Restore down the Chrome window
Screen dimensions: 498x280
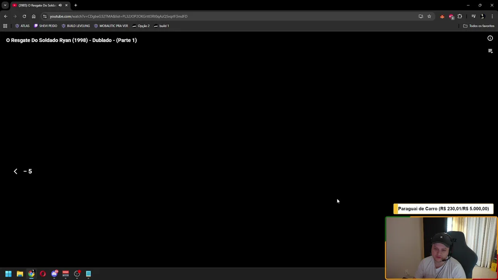pyautogui.click(x=480, y=5)
